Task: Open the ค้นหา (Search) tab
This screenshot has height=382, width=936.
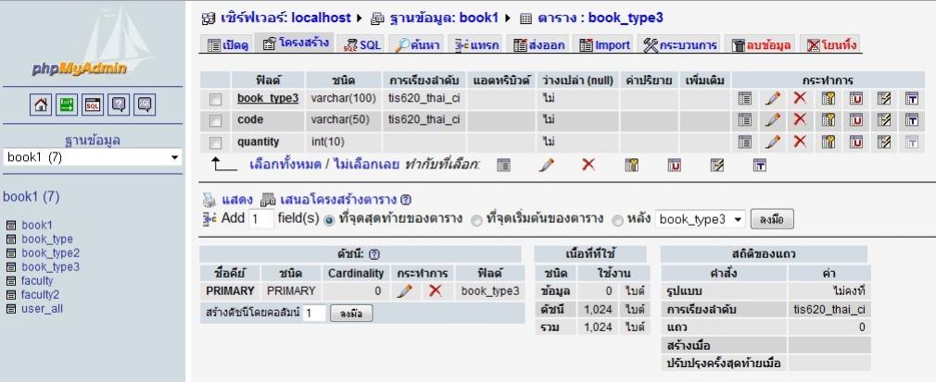Action: 417,44
